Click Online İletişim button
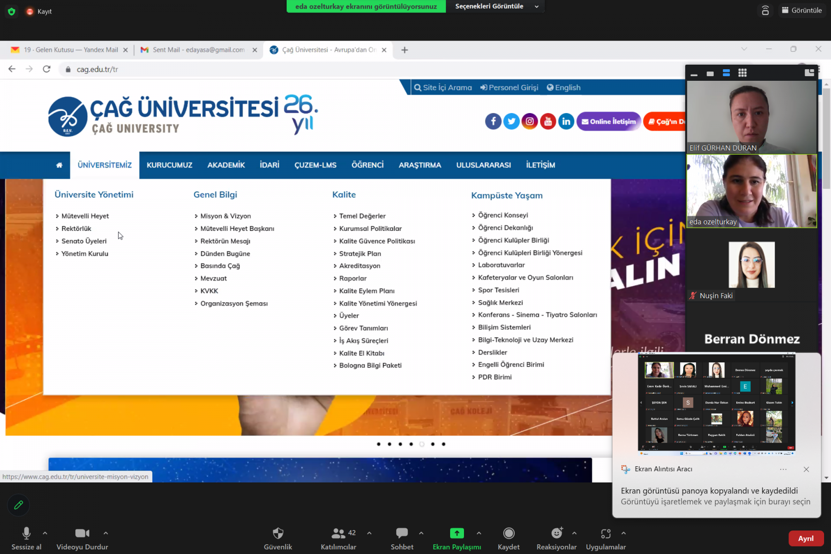This screenshot has height=554, width=831. pyautogui.click(x=608, y=121)
